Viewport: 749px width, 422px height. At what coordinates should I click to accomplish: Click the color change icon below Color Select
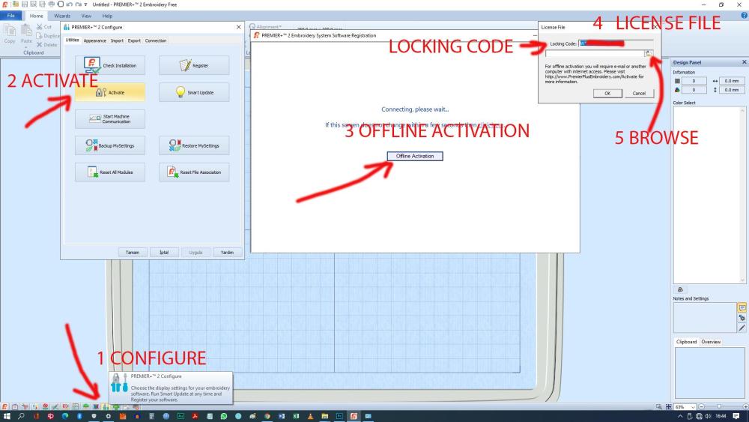(x=680, y=289)
